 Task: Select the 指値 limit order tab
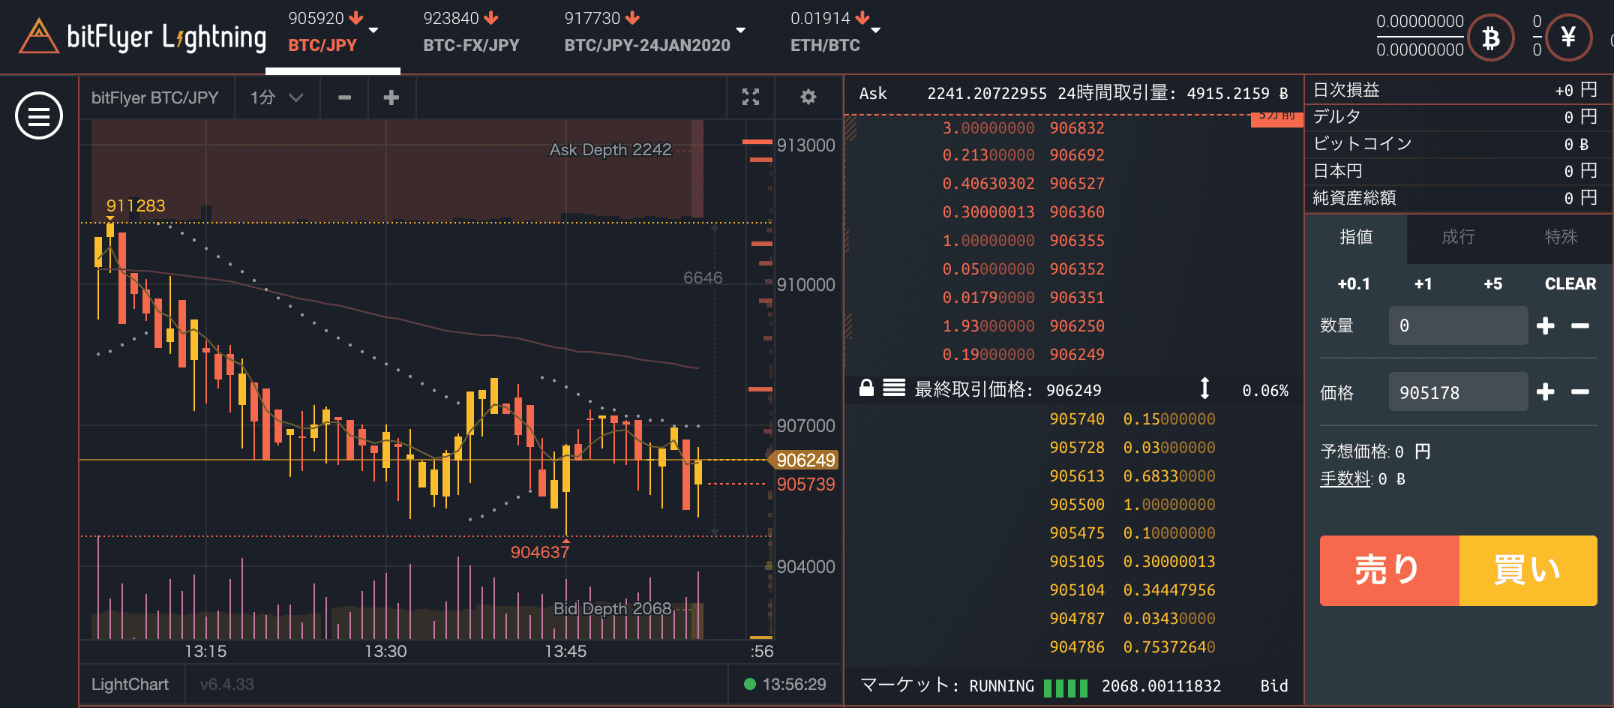pyautogui.click(x=1356, y=237)
